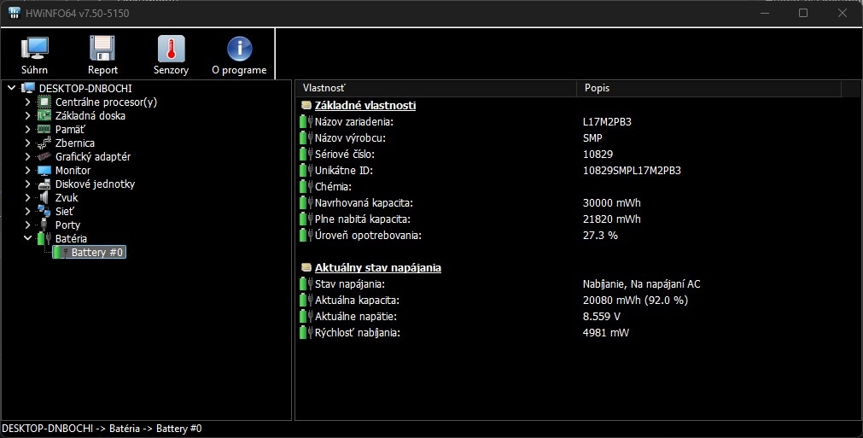Select the Pamäť tree item

(x=70, y=129)
